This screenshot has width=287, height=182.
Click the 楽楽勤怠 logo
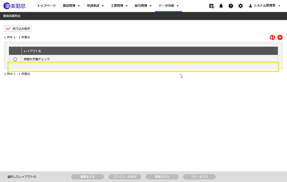pyautogui.click(x=14, y=6)
